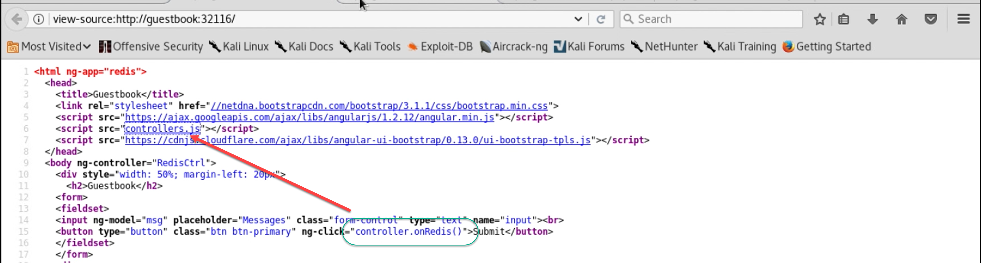Open the Offensive Security bookmark
981x263 pixels.
tap(151, 47)
